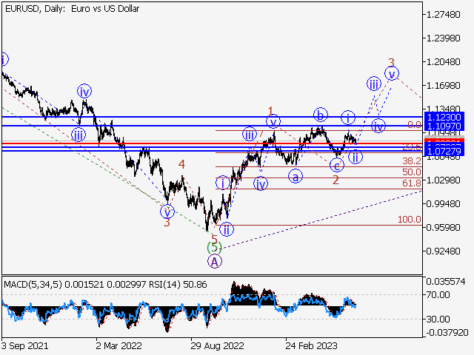Select the "29 Aug 2022" date label

tap(217, 346)
